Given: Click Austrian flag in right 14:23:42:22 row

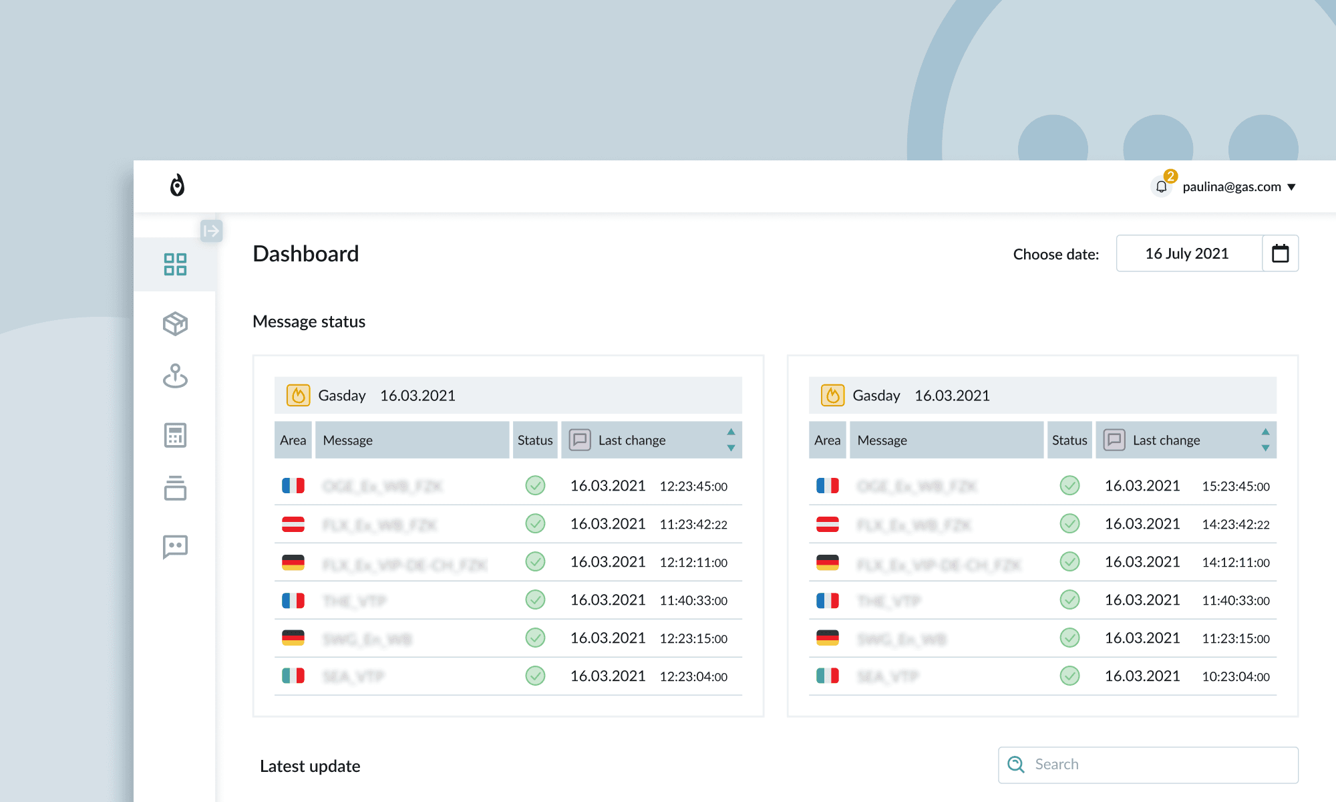Looking at the screenshot, I should [828, 524].
